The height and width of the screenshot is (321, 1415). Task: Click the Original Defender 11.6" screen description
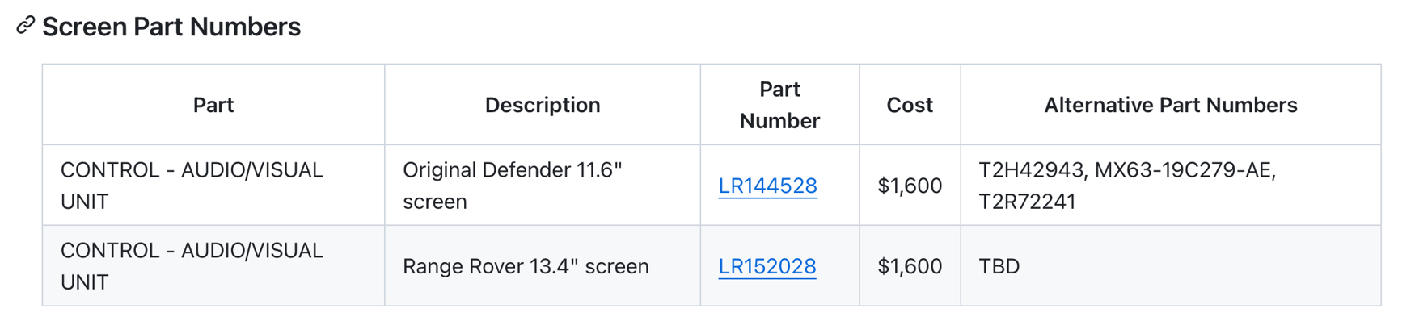(x=513, y=186)
